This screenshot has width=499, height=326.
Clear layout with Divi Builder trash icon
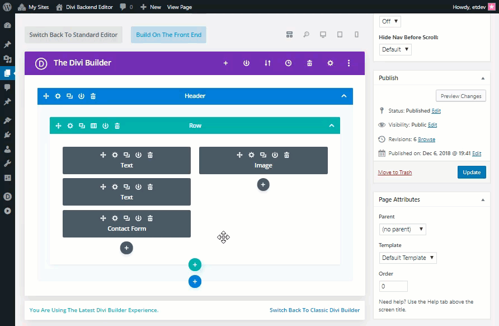click(309, 63)
